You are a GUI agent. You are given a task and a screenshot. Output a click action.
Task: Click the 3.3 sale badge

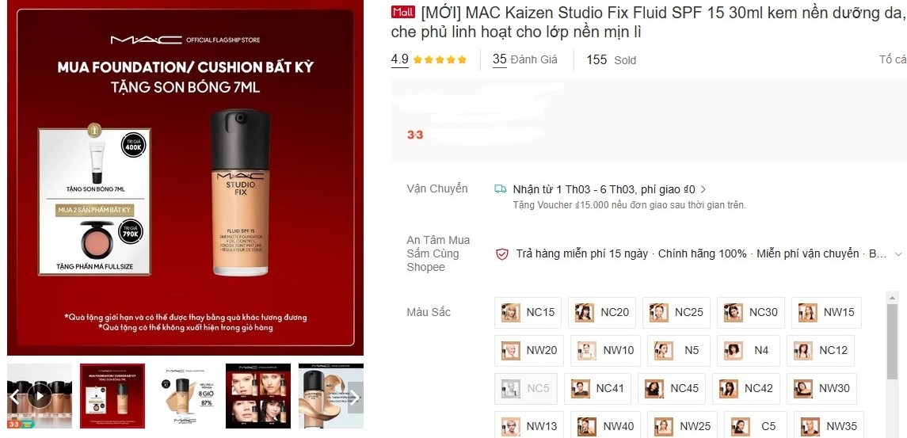click(415, 135)
